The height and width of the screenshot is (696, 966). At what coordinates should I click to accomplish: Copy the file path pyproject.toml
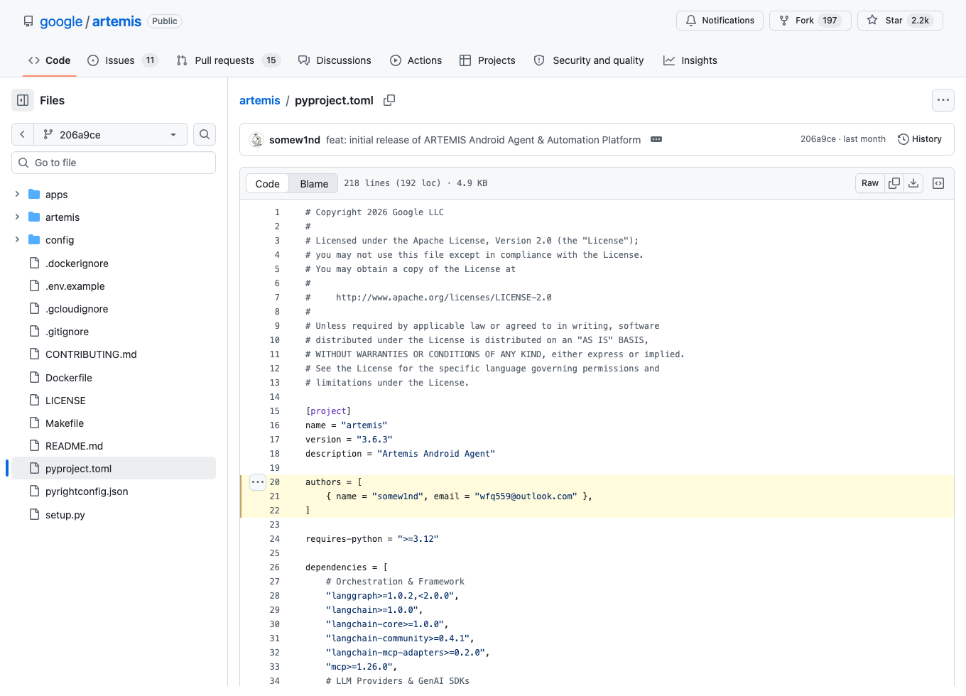[x=389, y=100]
